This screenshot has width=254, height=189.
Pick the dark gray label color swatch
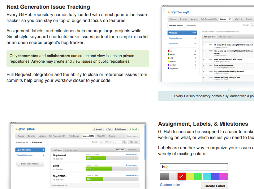pyautogui.click(x=164, y=177)
